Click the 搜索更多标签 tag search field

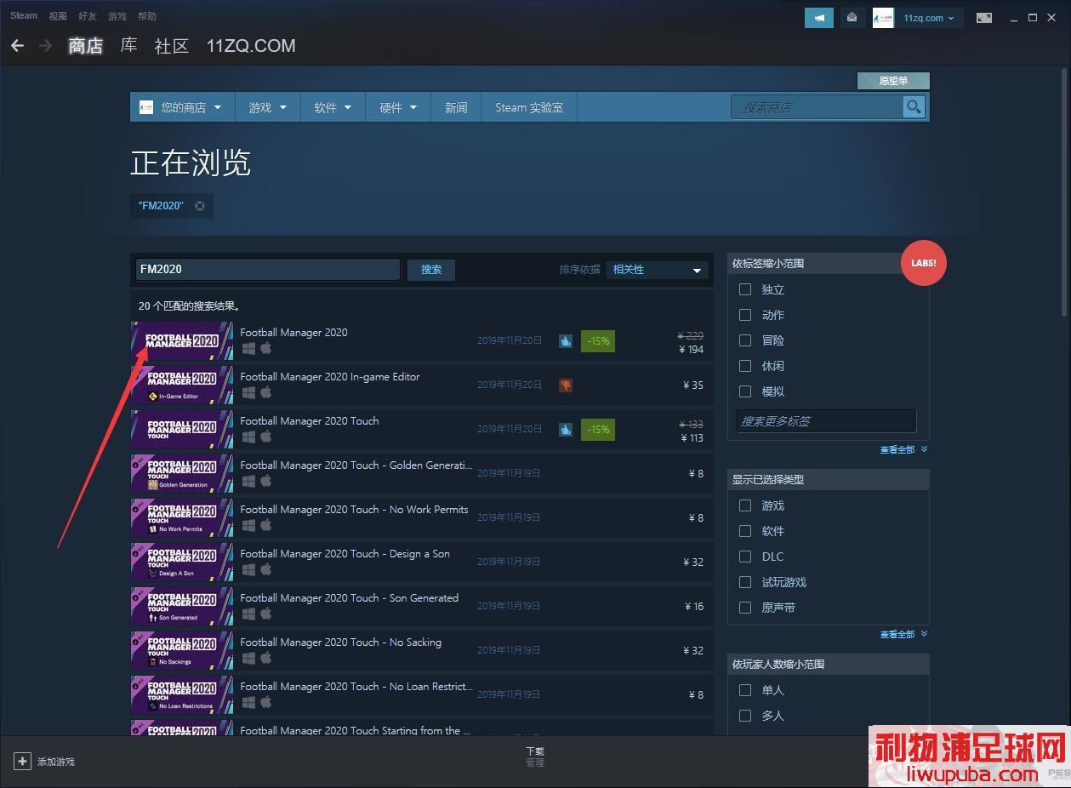tap(825, 421)
